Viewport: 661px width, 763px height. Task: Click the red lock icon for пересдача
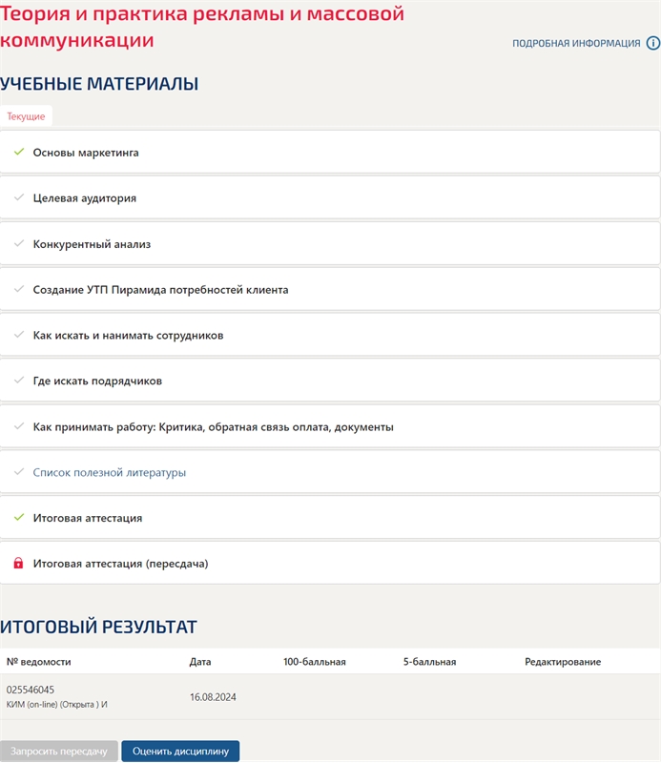tap(18, 563)
